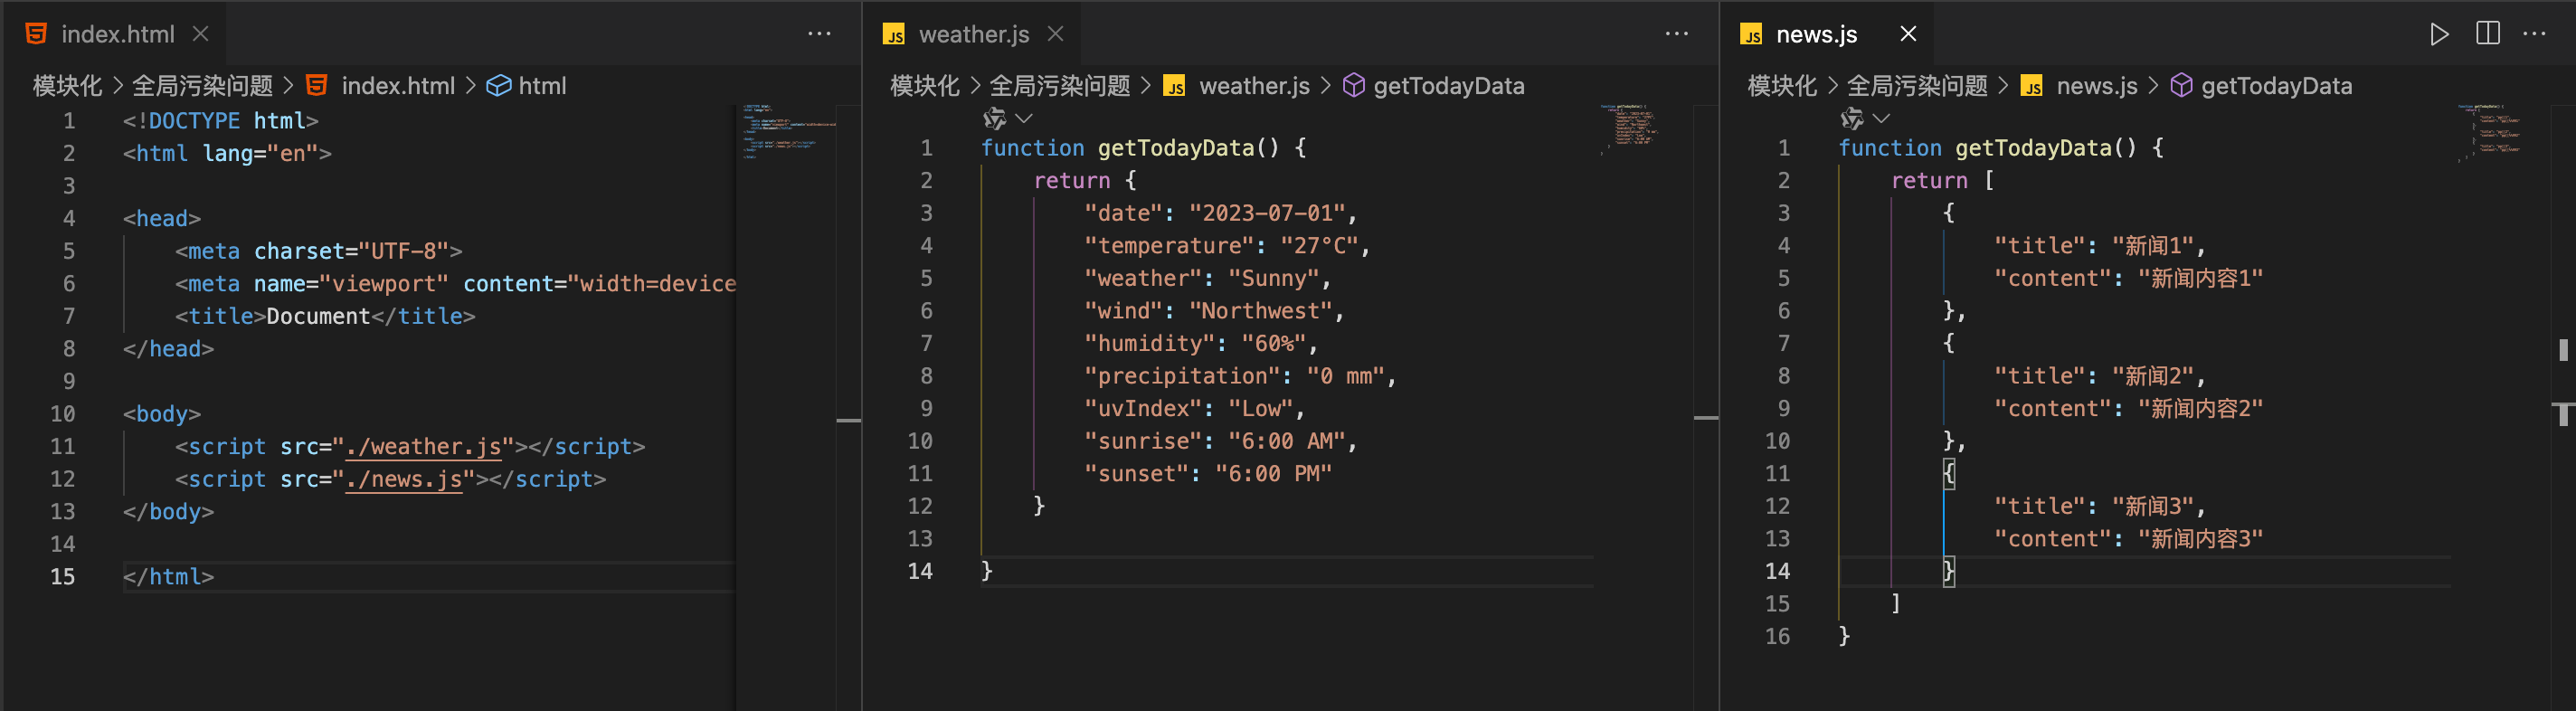Close the weather.js tab
This screenshot has height=711, width=2576.
click(x=1056, y=34)
